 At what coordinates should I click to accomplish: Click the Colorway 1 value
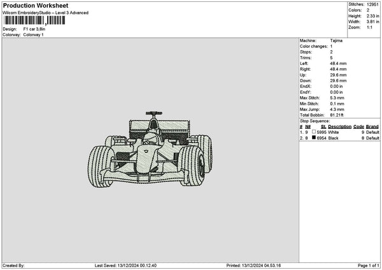[x=33, y=35]
